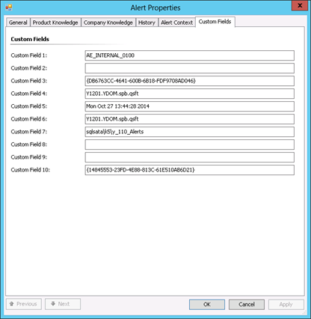Click the 'Alert Properties' title text
Screen dimensions: 311x319
coord(155,7)
